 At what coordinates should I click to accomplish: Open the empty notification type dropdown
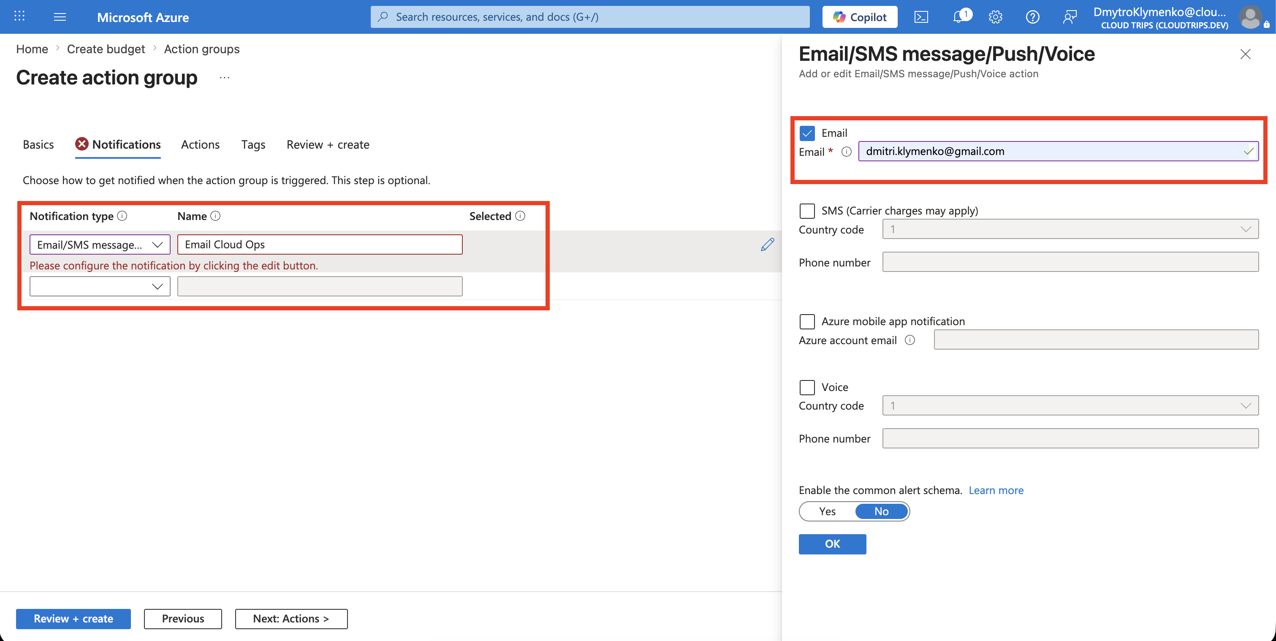coord(100,286)
